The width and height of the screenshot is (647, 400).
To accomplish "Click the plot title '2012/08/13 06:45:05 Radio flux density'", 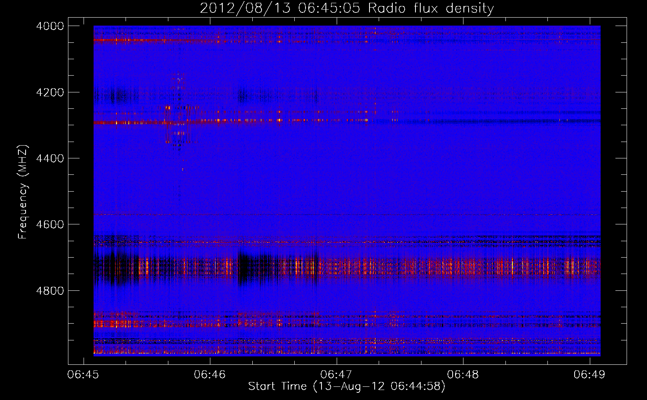I will tap(347, 8).
